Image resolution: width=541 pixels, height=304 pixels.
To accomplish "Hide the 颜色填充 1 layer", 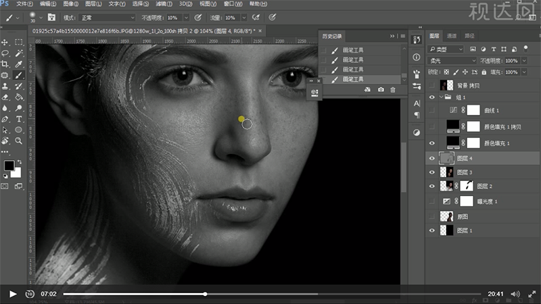I will point(431,143).
